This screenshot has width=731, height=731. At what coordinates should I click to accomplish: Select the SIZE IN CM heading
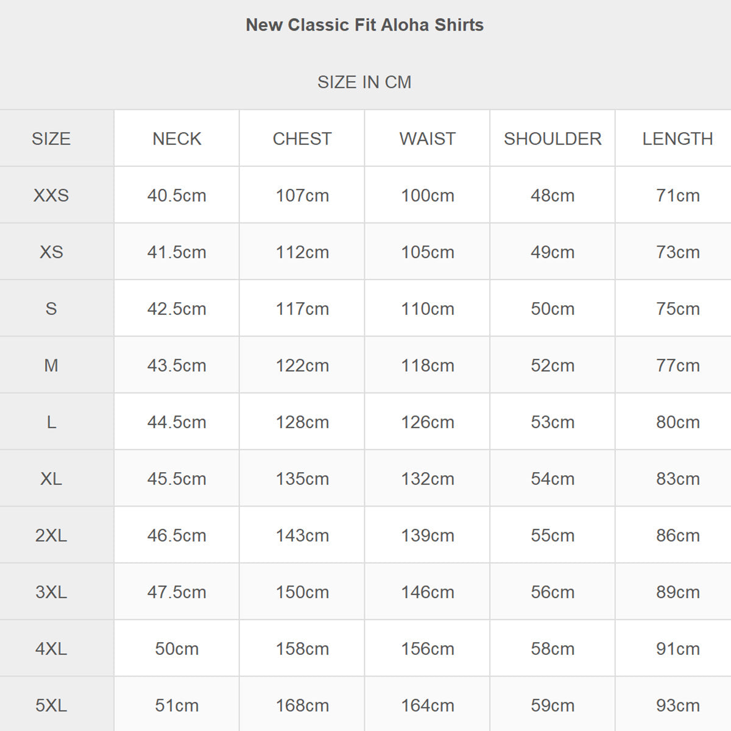(364, 82)
